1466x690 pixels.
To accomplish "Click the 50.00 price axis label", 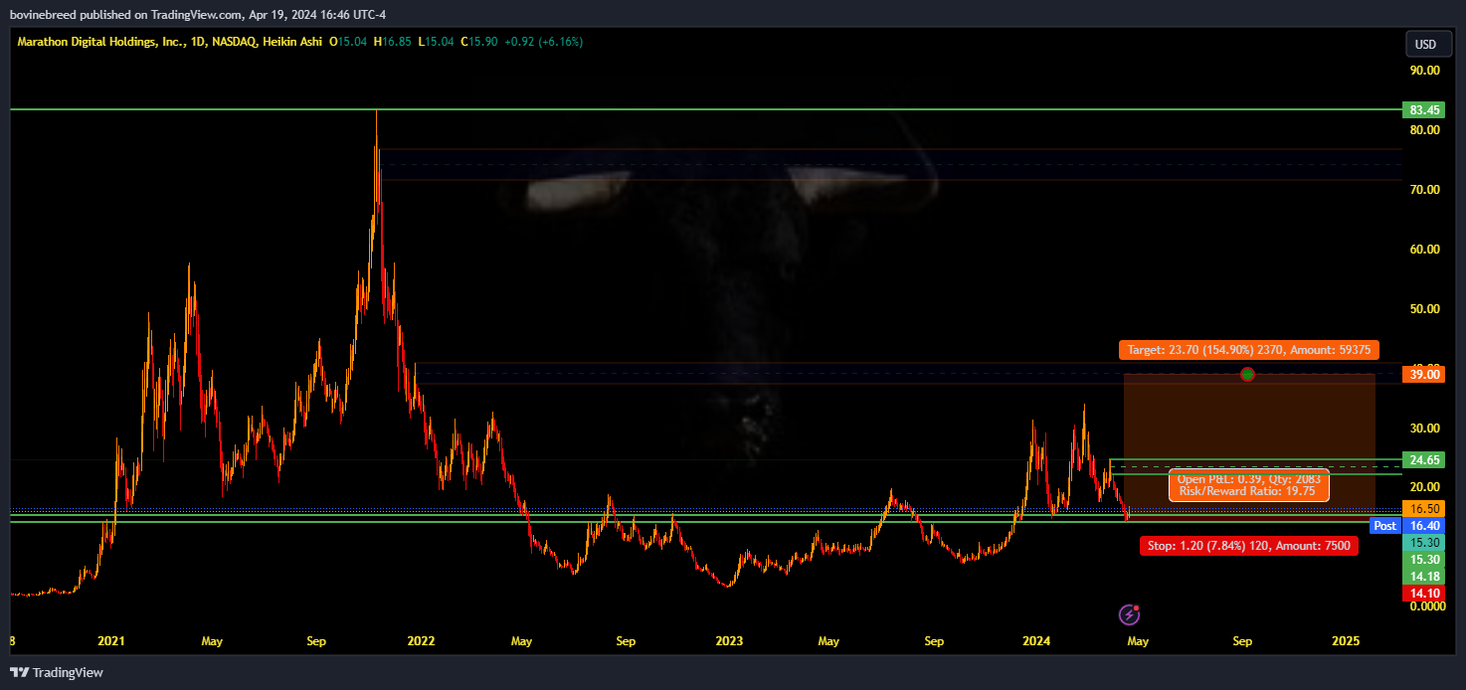I will pyautogui.click(x=1425, y=309).
